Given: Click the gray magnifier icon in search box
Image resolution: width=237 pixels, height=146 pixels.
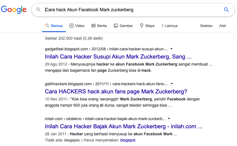Looking at the screenshot, I should point(38,10).
